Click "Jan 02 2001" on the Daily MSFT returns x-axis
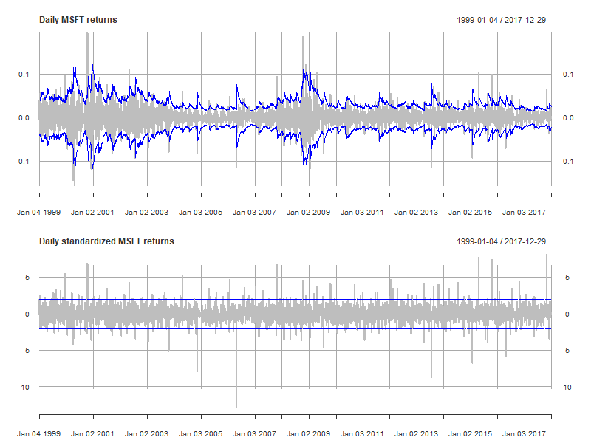 point(93,213)
